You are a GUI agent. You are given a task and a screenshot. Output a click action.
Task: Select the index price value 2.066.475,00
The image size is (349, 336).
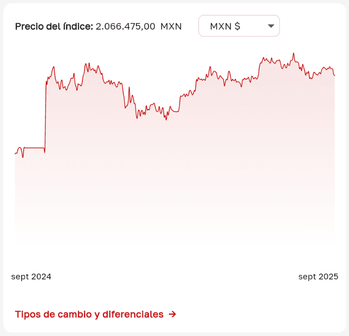(125, 27)
